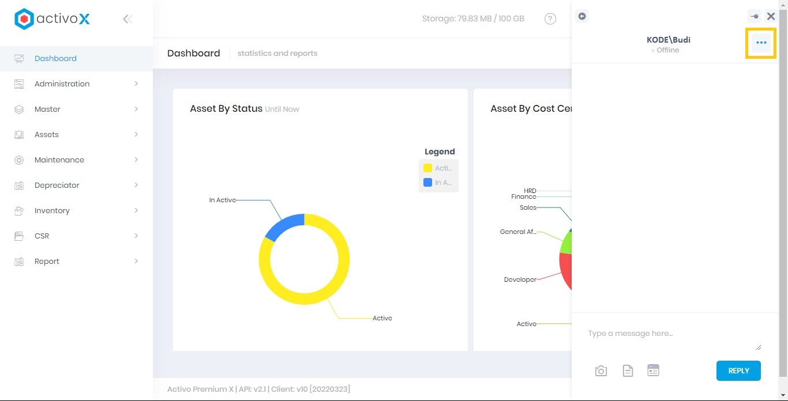Click the document attachment icon in chat
The width and height of the screenshot is (788, 401).
tap(627, 370)
